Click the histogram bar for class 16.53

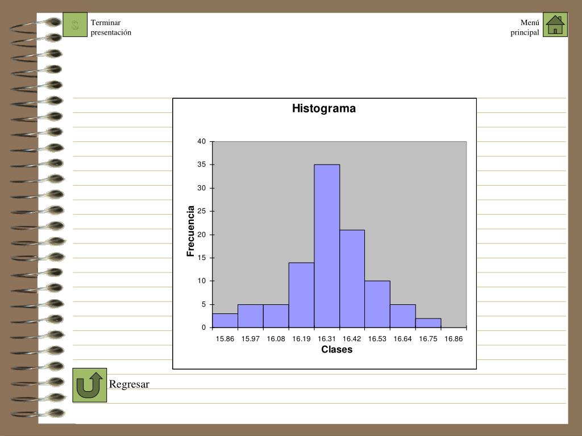(377, 304)
